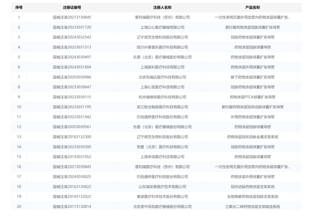This screenshot has width=316, height=217.
Task: Click 药物涂层外周球囊扩张导管 in row 6
Action: pyautogui.click(x=253, y=67)
